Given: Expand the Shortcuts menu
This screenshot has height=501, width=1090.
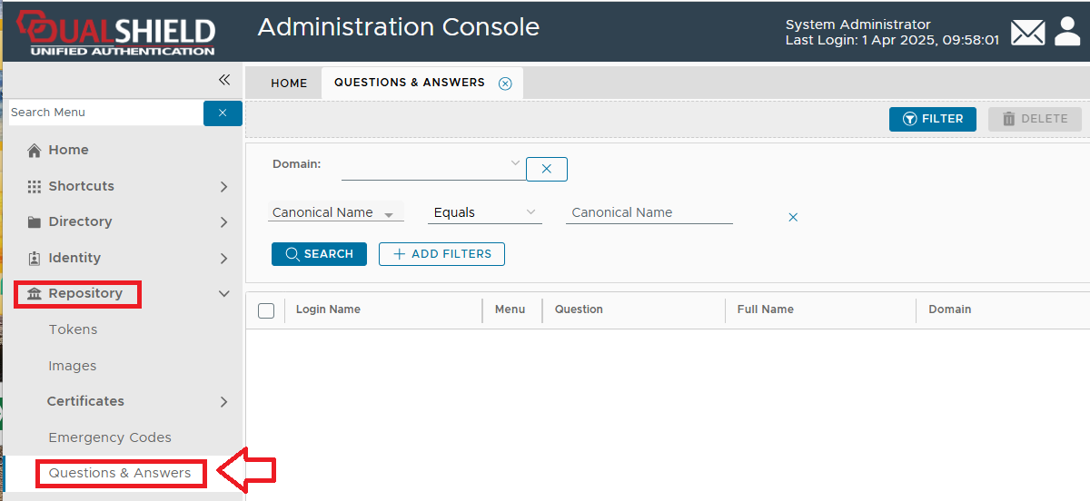Looking at the screenshot, I should [x=223, y=186].
